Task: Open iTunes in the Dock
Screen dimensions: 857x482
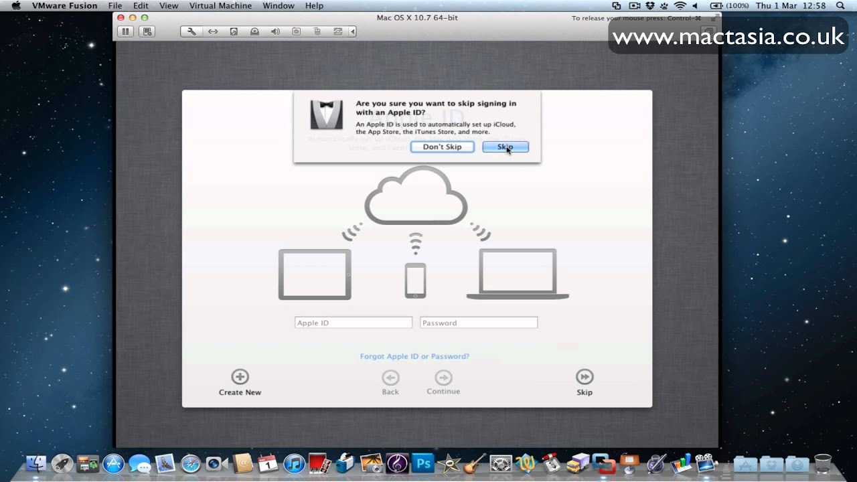Action: [294, 463]
